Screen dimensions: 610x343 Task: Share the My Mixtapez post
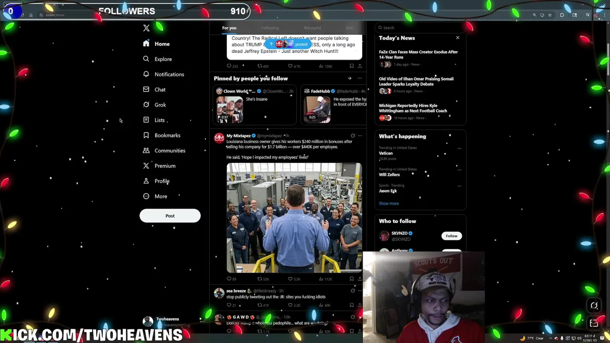pos(360,279)
